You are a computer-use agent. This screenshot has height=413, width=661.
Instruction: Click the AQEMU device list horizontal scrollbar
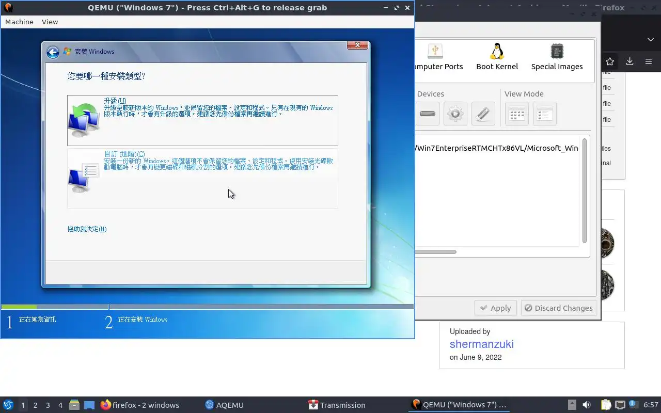(436, 252)
